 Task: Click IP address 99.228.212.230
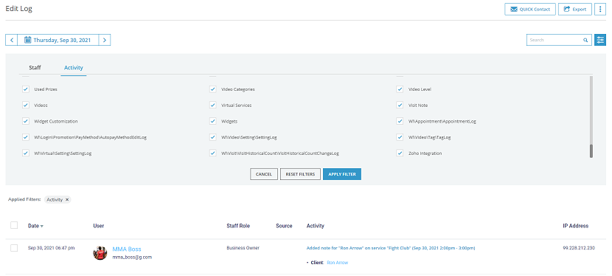click(x=578, y=248)
